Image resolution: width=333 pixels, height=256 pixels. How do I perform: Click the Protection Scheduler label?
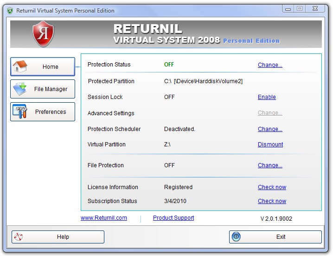coord(114,129)
